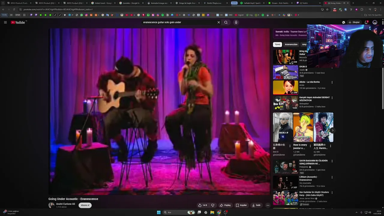Open options for How is every joestar short

pos(310,146)
